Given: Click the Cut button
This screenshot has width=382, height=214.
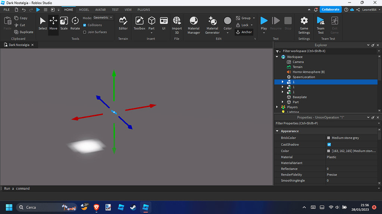Looking at the screenshot, I should [20, 25].
